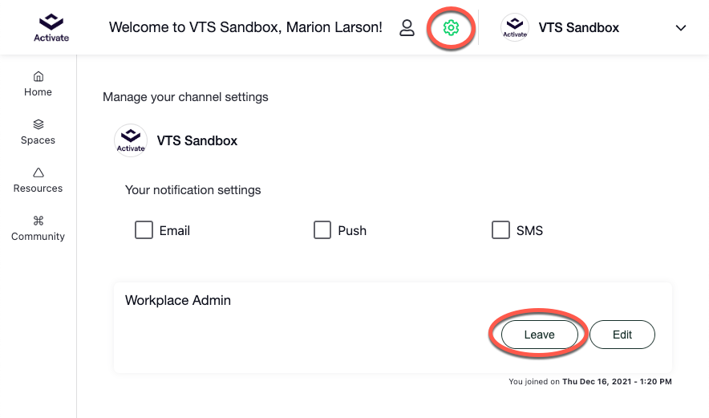Click the Leave button for Workplace Admin

(540, 335)
